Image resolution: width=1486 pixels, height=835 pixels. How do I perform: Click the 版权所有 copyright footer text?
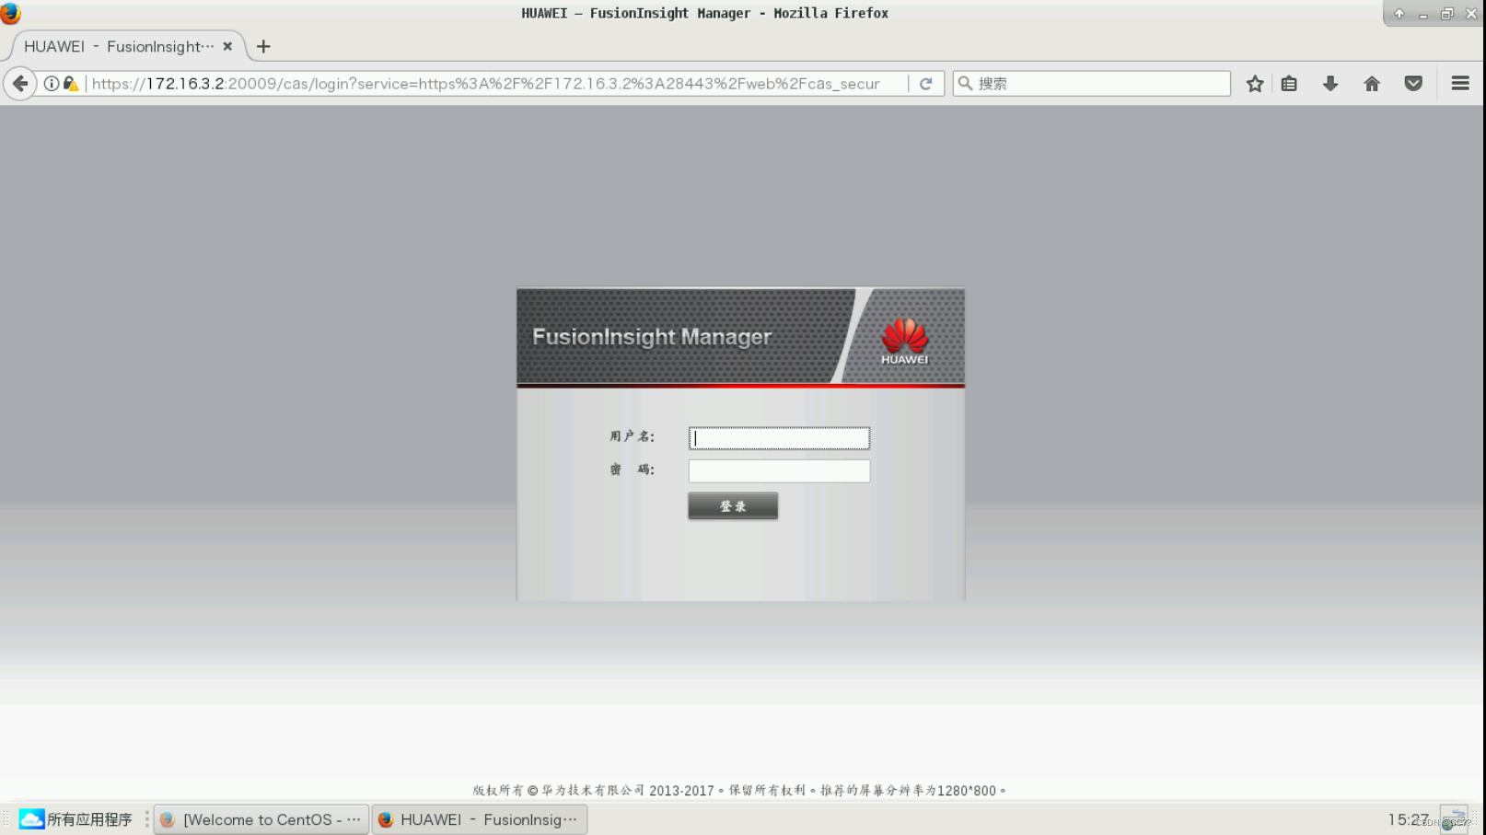(739, 791)
